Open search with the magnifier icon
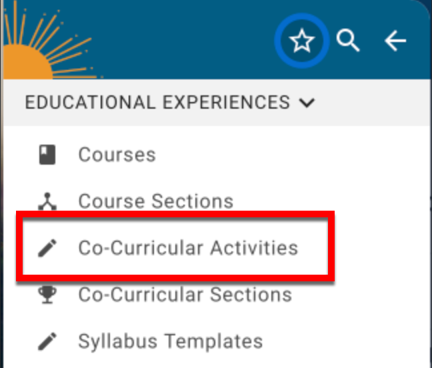The width and height of the screenshot is (432, 368). pyautogui.click(x=347, y=41)
